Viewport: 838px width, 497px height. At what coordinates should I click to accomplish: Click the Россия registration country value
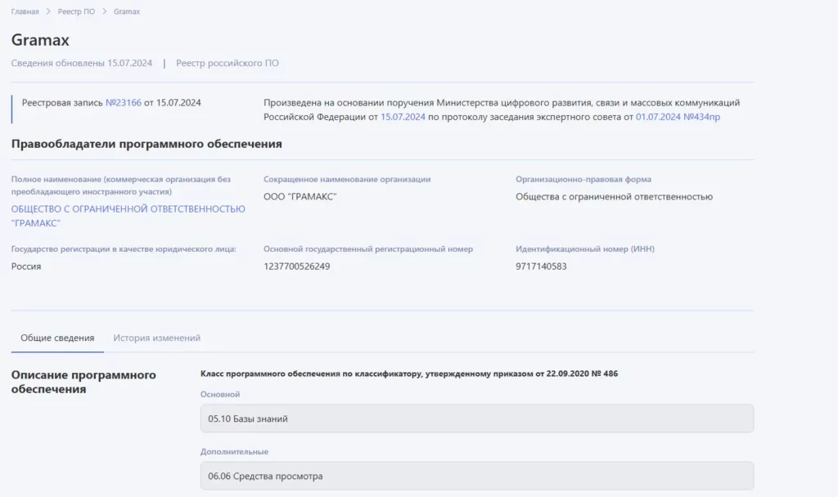pyautogui.click(x=26, y=266)
